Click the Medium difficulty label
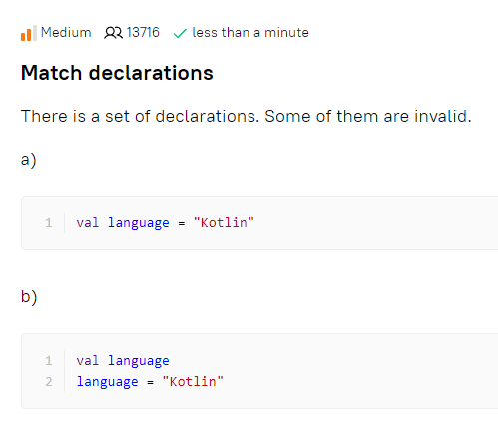Image resolution: width=498 pixels, height=430 pixels. pyautogui.click(x=66, y=32)
